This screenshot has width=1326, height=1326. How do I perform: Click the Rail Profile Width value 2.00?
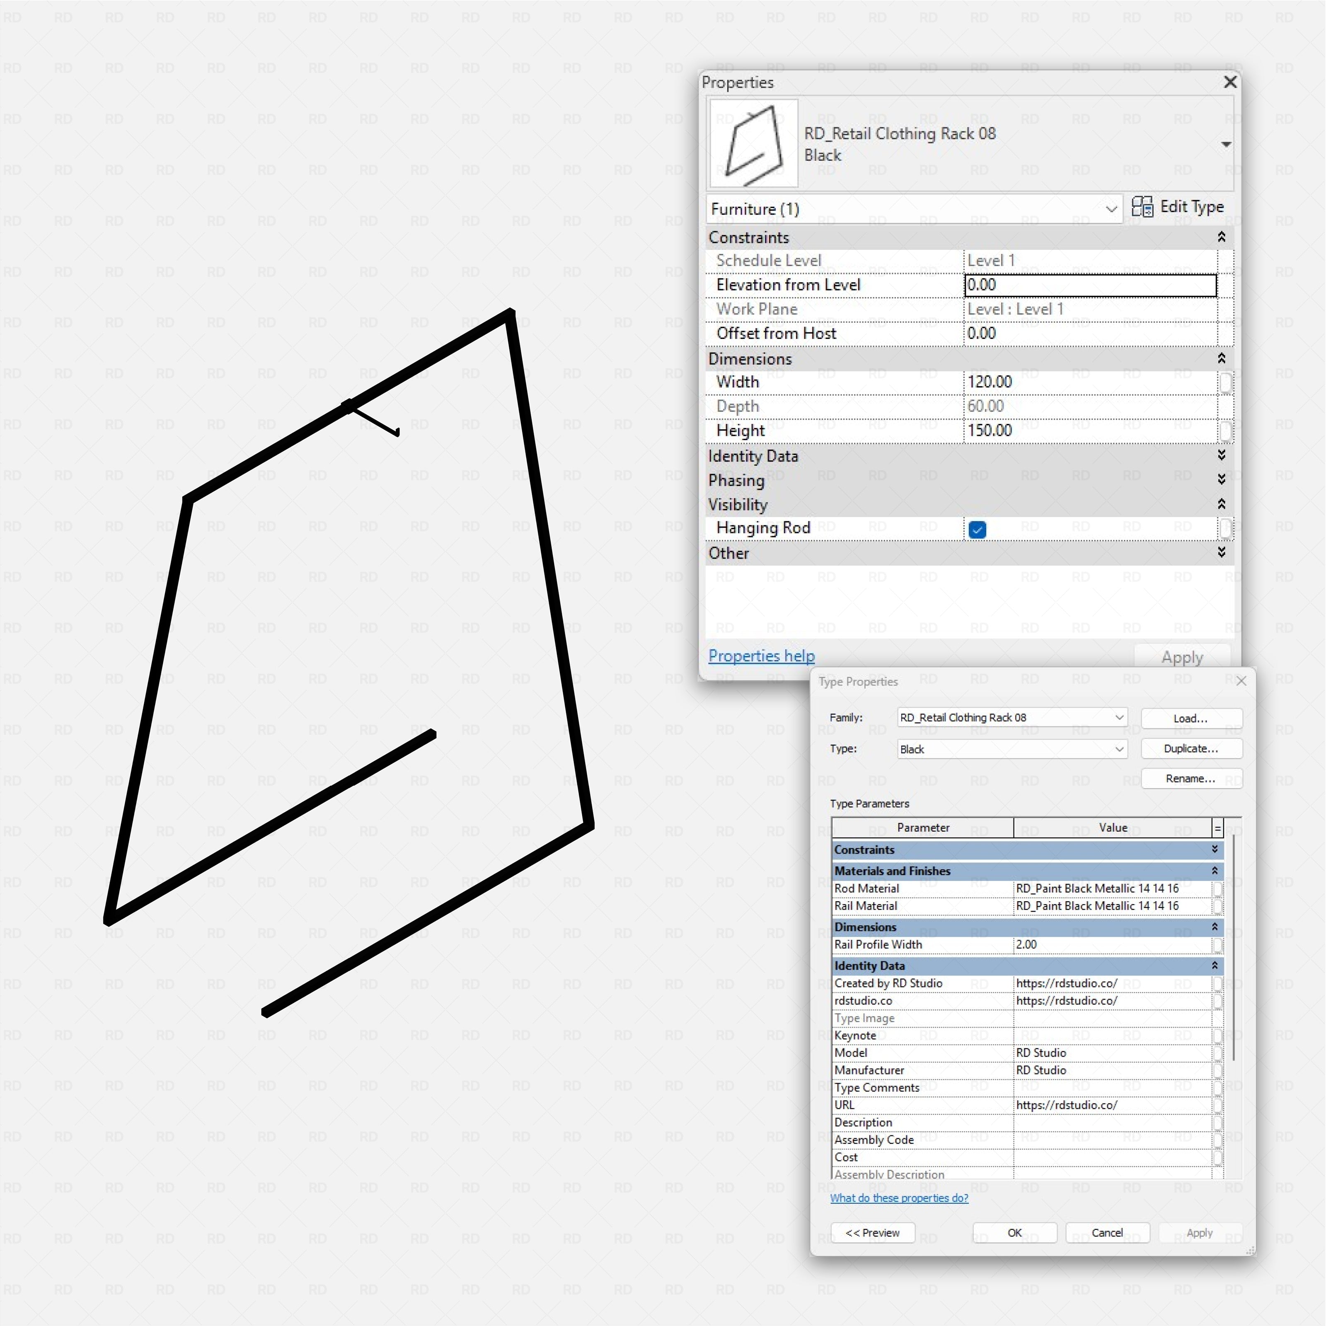(x=1113, y=945)
